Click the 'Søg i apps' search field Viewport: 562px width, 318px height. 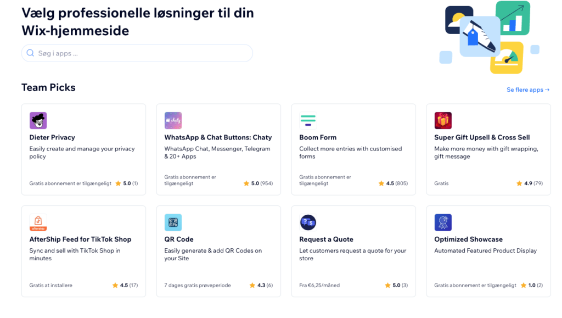coord(143,53)
